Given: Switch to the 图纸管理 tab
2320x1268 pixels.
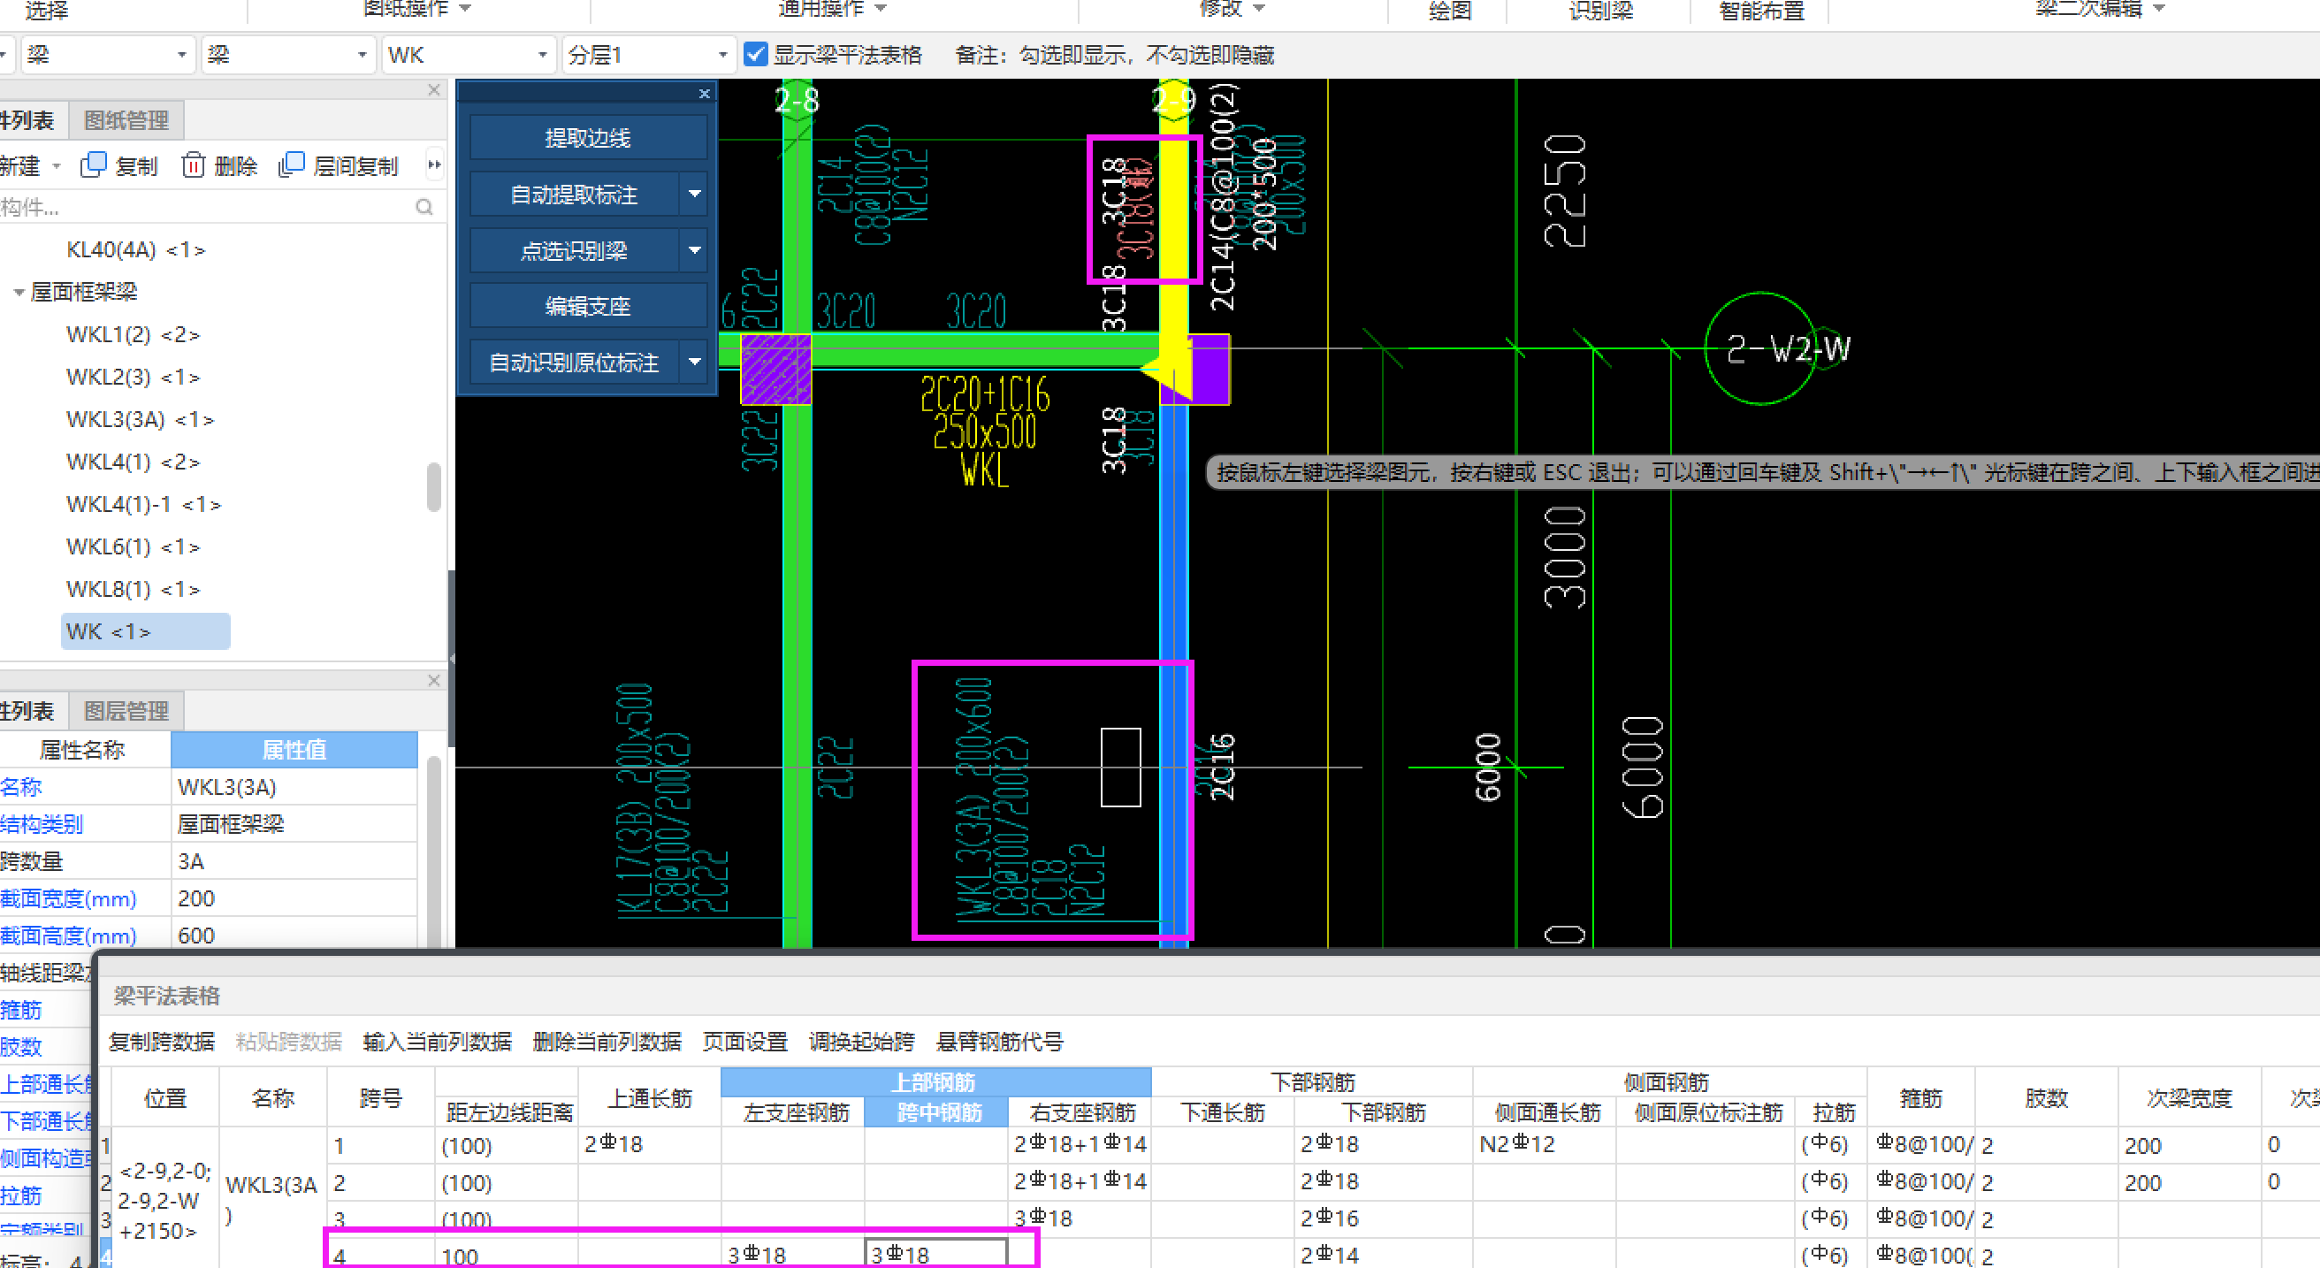Looking at the screenshot, I should [x=126, y=120].
